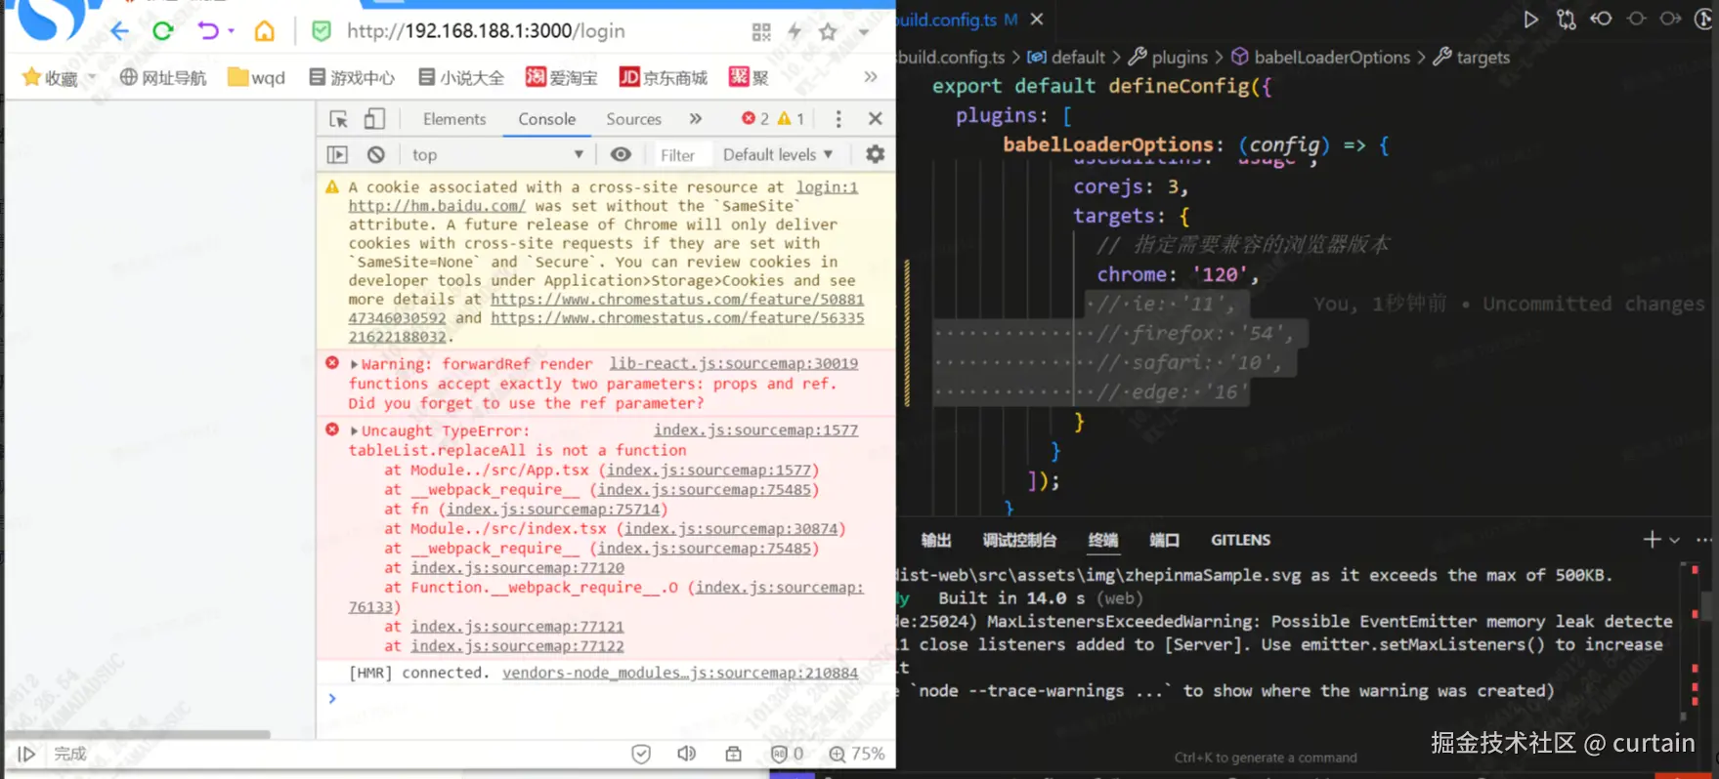Viewport: 1719px width, 779px height.
Task: Open the QR code grid icon in address bar
Action: click(761, 32)
